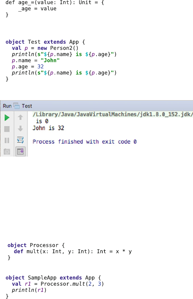Click the "println(r1)" line

coord(29,290)
